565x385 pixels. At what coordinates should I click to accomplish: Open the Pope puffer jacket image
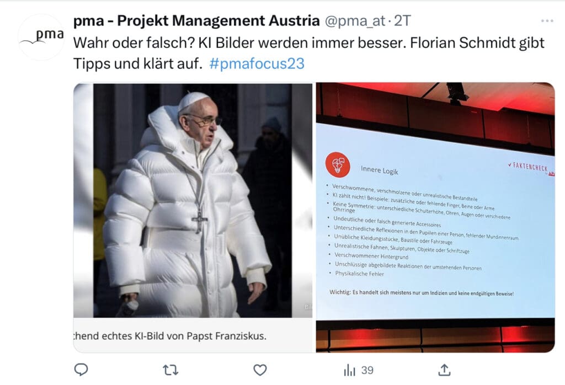click(193, 200)
